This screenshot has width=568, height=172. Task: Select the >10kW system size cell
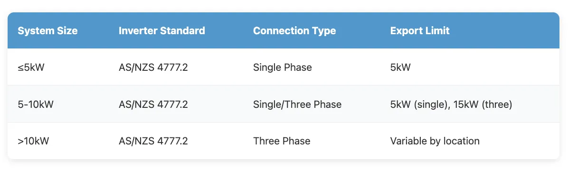click(33, 141)
